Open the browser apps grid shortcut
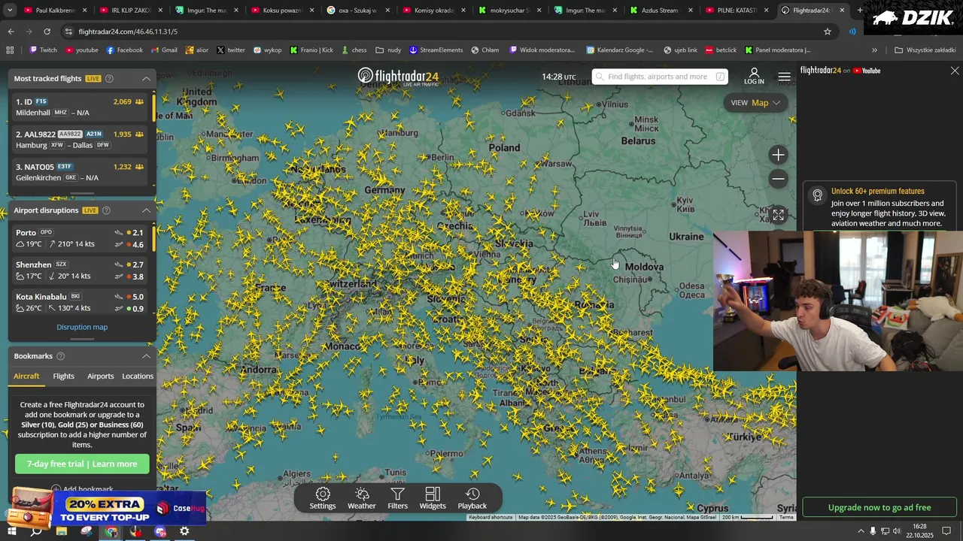 point(10,50)
